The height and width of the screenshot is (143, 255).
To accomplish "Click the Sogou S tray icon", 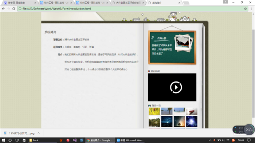I will pyautogui.click(x=234, y=140).
